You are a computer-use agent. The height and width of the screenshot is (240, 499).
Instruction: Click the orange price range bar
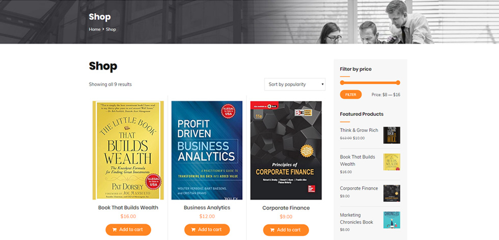click(x=370, y=83)
